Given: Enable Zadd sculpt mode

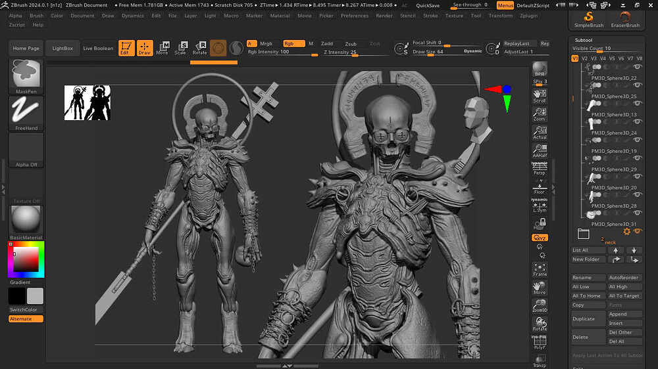Looking at the screenshot, I should coord(327,43).
